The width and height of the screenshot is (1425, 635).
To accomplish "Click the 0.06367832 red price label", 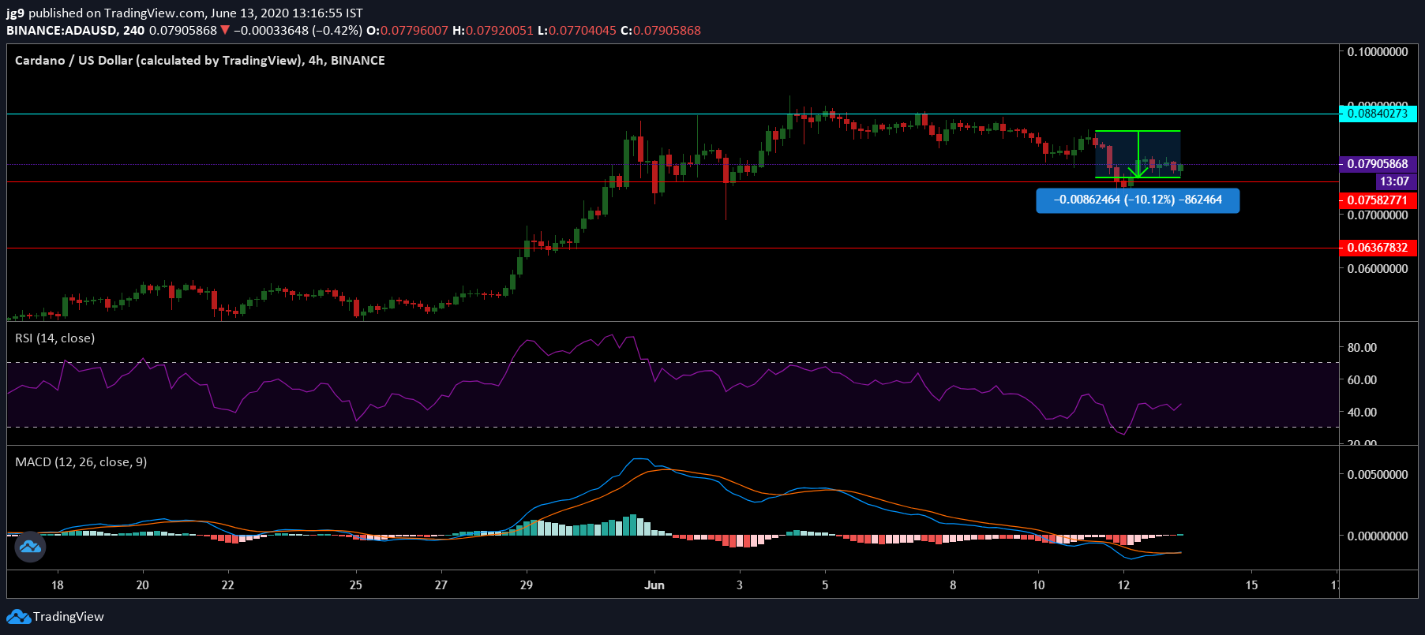I will (x=1378, y=248).
